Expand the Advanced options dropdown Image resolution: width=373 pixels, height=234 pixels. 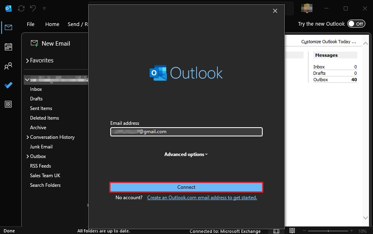click(186, 154)
